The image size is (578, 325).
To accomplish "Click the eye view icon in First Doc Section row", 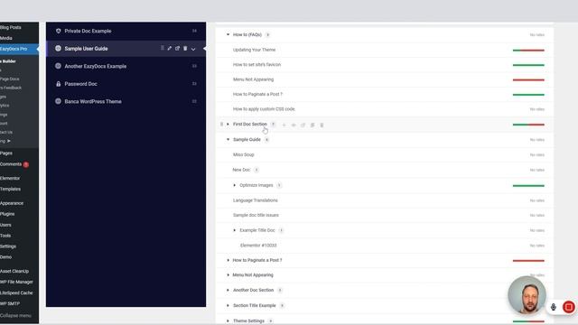I will point(294,125).
